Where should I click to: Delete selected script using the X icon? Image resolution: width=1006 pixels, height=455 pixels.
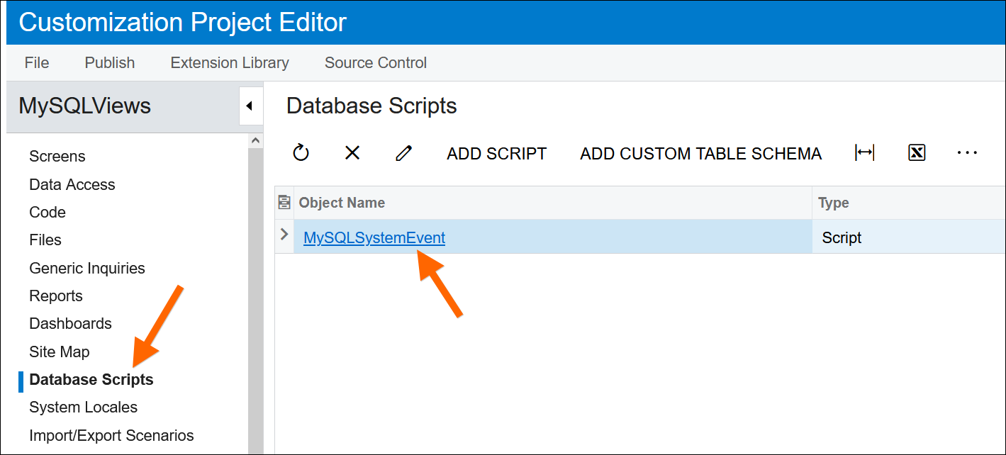coord(352,152)
